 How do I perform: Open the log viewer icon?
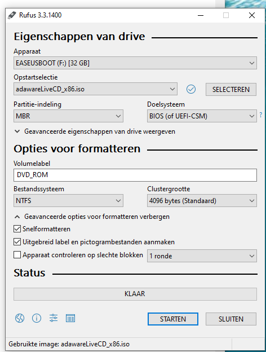coord(70,318)
